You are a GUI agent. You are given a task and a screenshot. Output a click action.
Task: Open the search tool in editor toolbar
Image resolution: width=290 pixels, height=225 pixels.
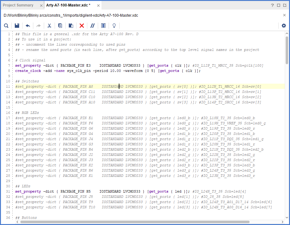coord(6,26)
